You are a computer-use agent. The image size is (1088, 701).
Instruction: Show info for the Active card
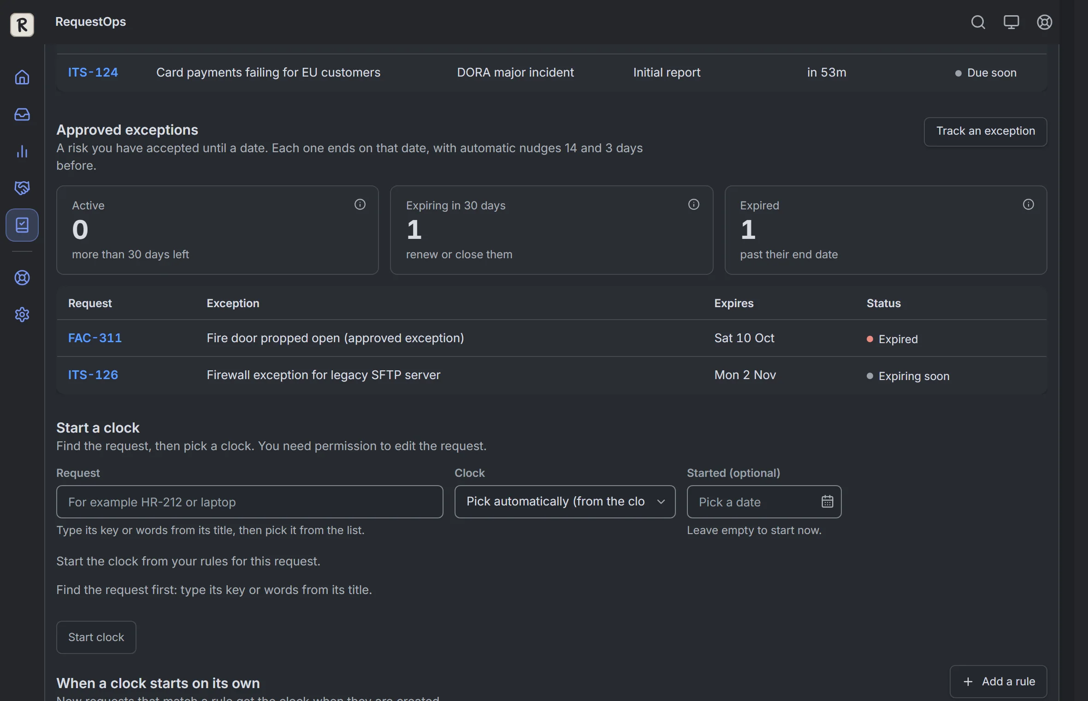click(360, 204)
